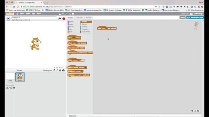Viewport: 209px width, 117px height.
Task: Take new backdrop photo from camera
Action: [x=14, y=87]
